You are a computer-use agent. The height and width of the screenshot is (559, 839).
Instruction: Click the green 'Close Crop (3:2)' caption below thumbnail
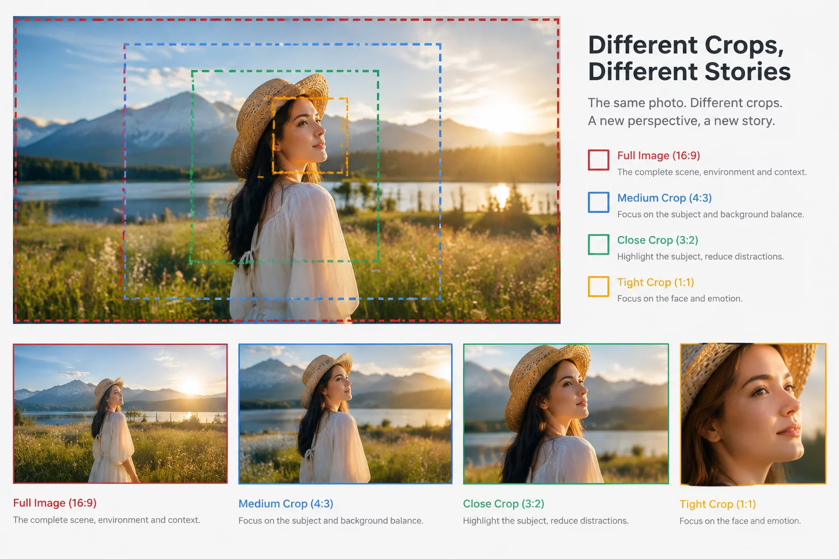504,504
